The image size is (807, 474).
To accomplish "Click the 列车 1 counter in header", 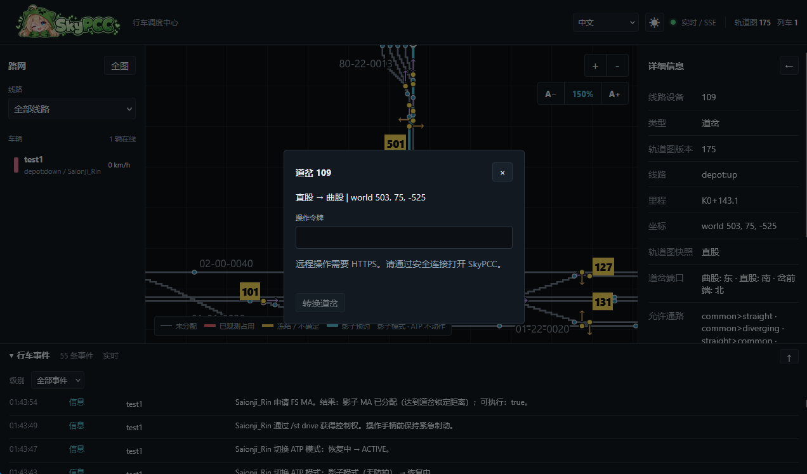I will 787,22.
